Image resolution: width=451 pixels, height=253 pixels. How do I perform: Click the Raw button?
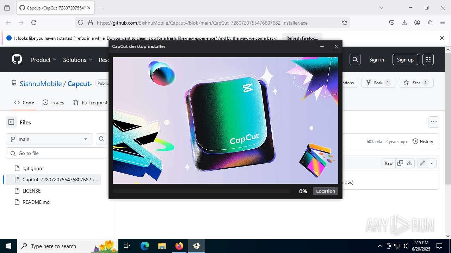[389, 163]
